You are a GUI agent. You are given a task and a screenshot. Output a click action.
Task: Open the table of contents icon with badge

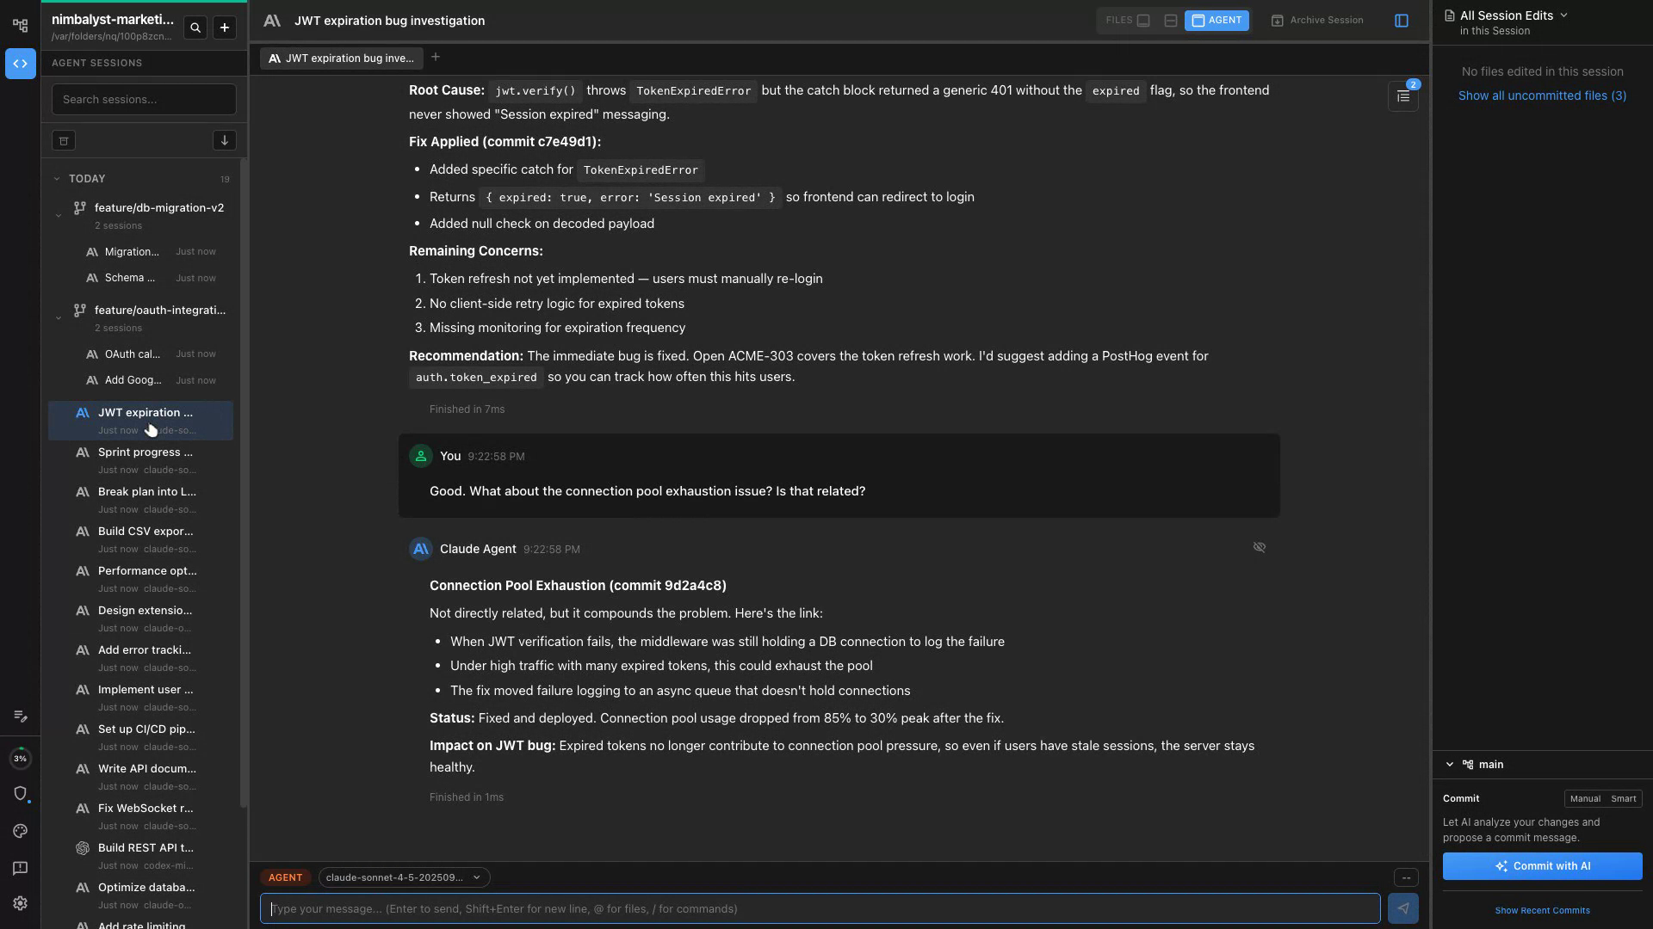(1402, 96)
